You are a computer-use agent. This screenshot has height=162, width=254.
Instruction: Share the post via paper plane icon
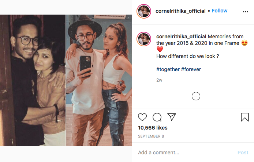(x=172, y=117)
